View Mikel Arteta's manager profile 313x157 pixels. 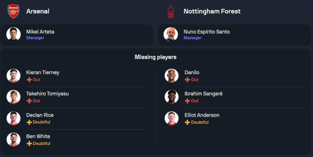(x=40, y=32)
